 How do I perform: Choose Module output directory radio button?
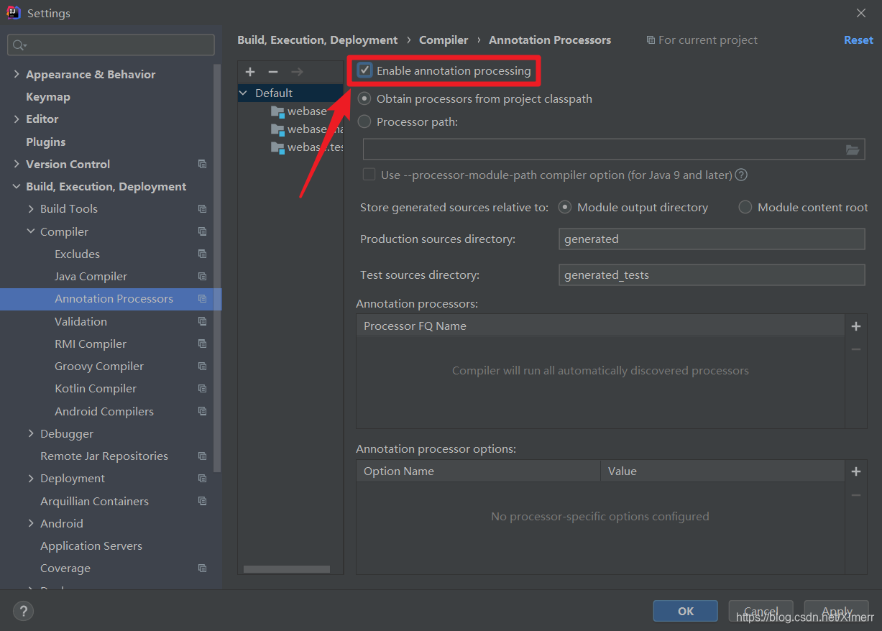point(565,207)
